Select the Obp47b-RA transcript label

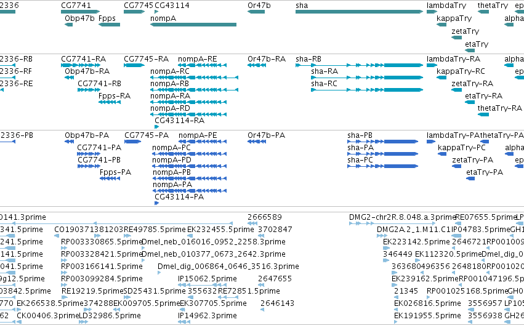(x=87, y=71)
